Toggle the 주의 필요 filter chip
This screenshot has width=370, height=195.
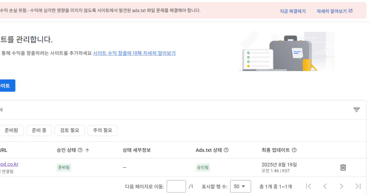tap(103, 130)
